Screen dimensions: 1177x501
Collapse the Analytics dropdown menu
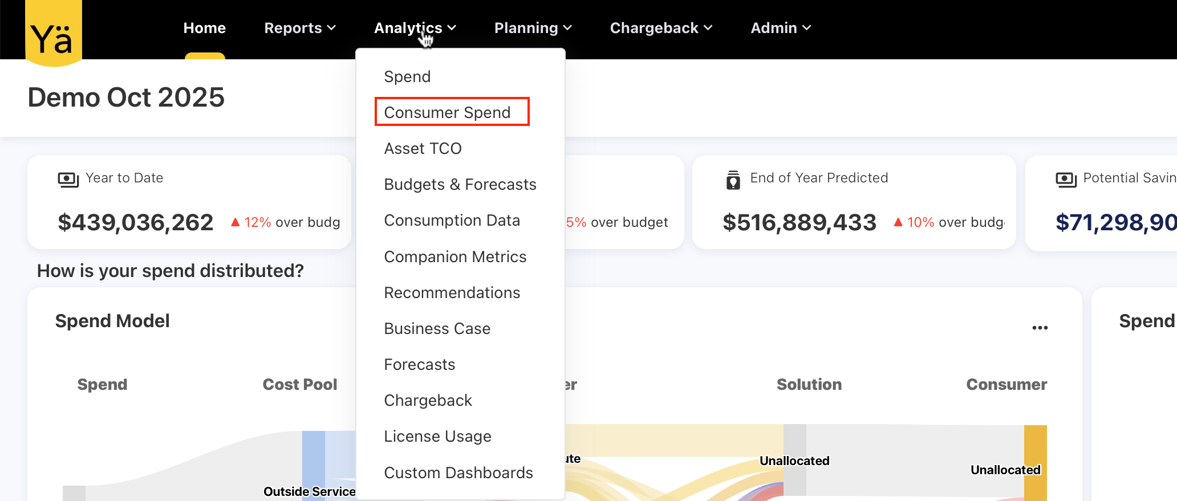[415, 28]
